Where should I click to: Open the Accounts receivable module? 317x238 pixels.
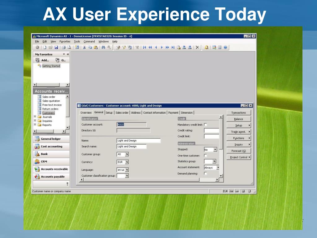click(x=51, y=169)
